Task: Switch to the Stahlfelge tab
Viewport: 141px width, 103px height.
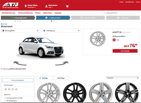Action: coord(61,78)
